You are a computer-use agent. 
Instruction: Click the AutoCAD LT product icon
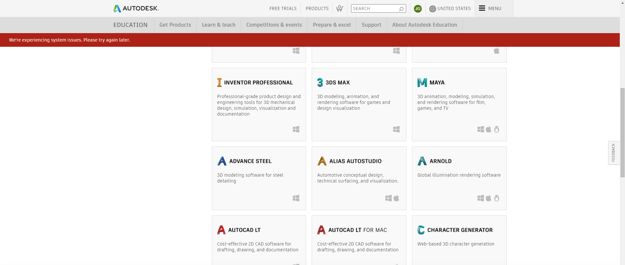pyautogui.click(x=221, y=230)
